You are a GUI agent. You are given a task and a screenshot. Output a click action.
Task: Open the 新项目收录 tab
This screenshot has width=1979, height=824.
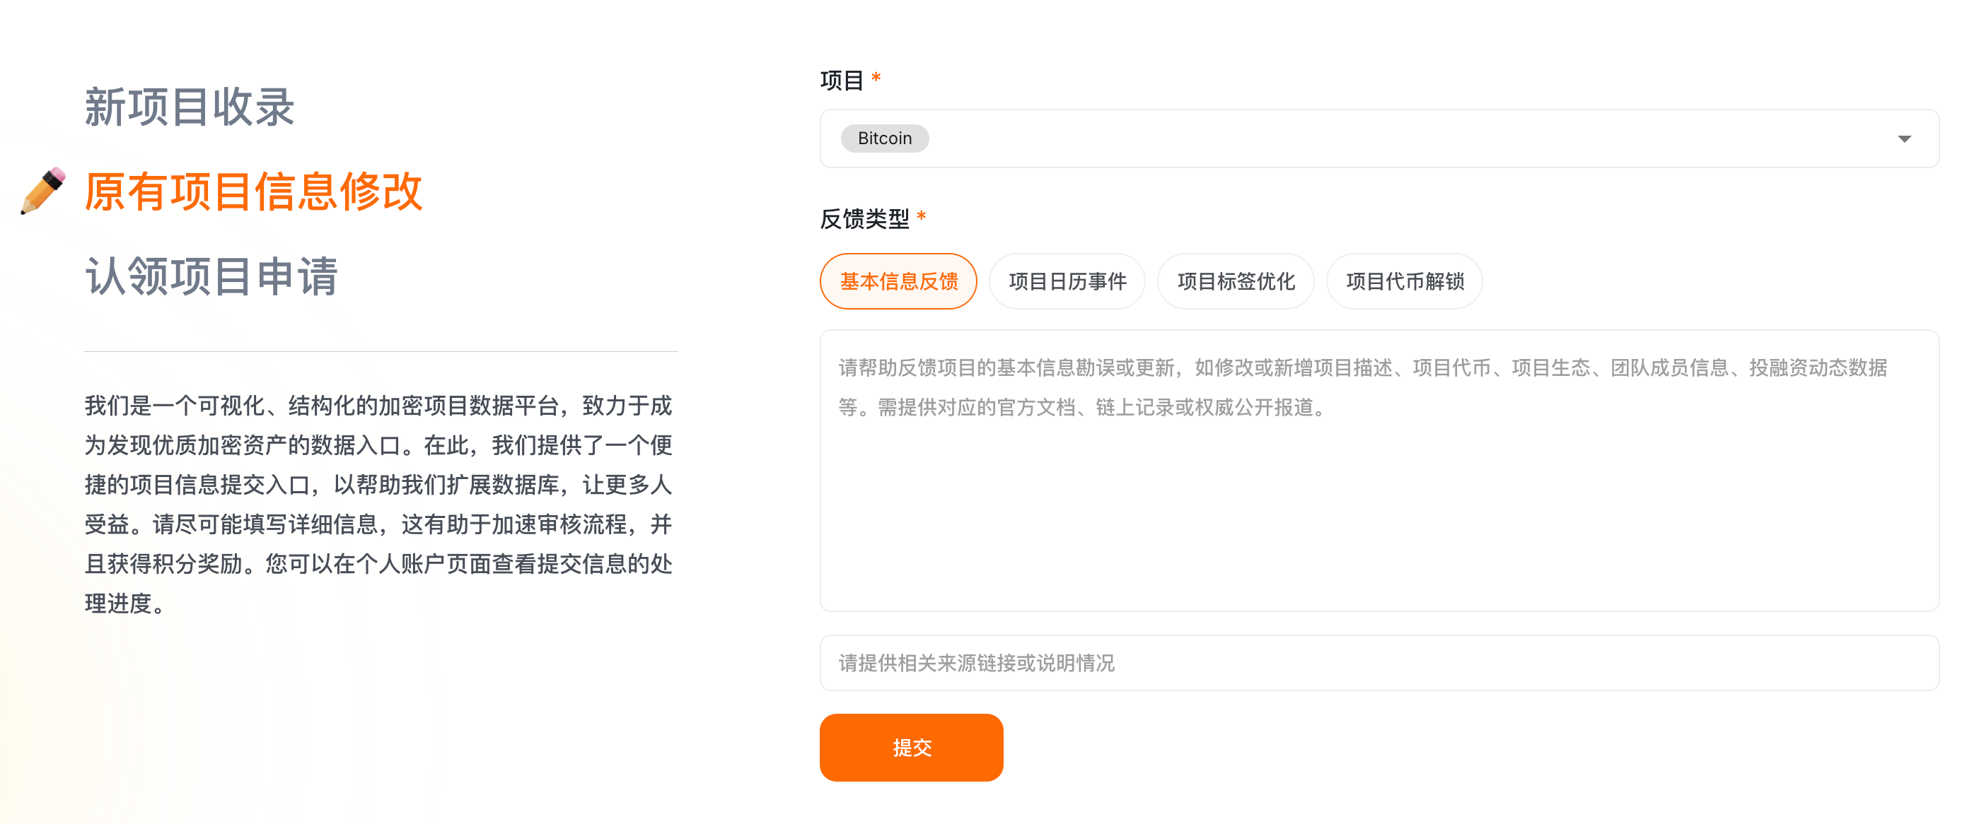(x=189, y=107)
